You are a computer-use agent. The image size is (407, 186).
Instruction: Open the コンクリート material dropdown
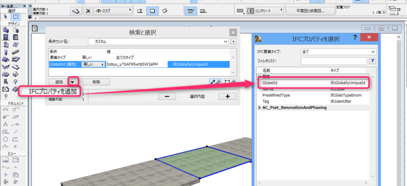pyautogui.click(x=265, y=11)
